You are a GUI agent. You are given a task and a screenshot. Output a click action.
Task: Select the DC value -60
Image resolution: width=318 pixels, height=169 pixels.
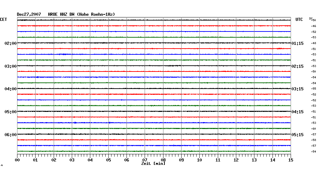point(313,129)
